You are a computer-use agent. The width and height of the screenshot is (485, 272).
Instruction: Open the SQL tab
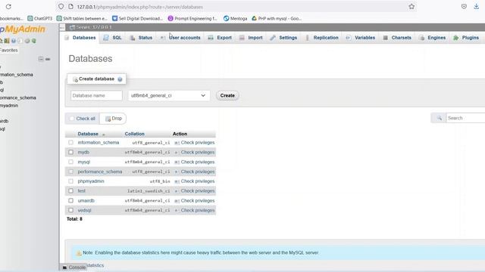[x=113, y=38]
